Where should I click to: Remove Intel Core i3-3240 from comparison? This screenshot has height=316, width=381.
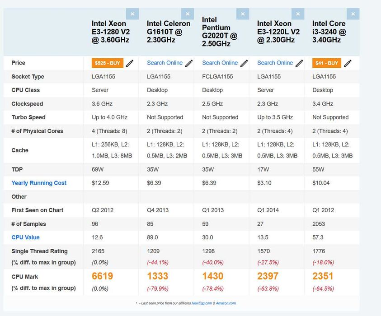(353, 14)
